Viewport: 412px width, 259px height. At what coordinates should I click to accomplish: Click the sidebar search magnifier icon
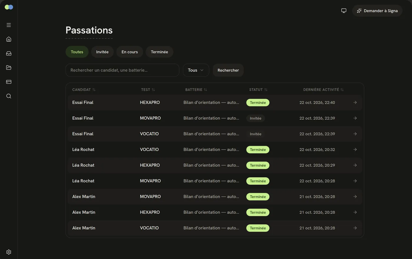pyautogui.click(x=9, y=96)
